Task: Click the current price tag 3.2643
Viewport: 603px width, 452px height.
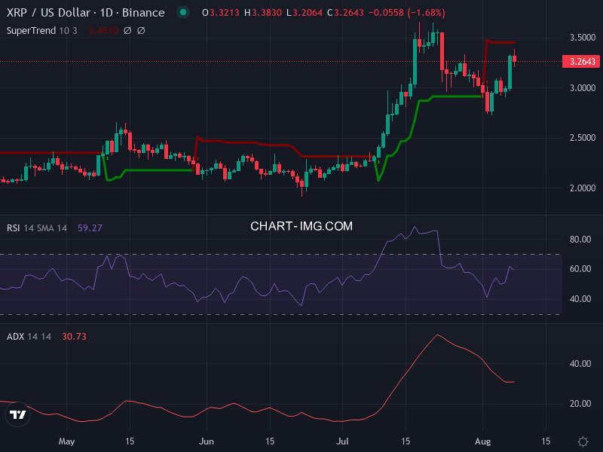Action: [x=581, y=62]
